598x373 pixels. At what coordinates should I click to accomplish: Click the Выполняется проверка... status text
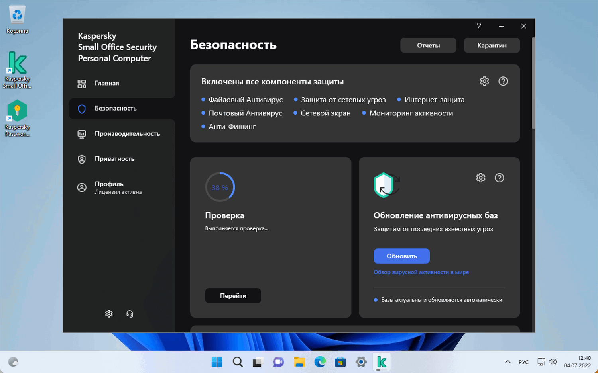pyautogui.click(x=237, y=228)
